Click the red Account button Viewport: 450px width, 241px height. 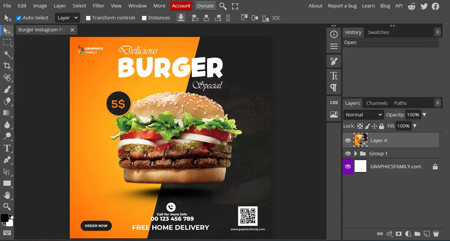(x=181, y=6)
